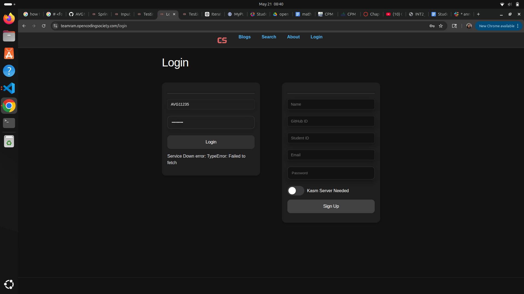Open the Trash from the dock
The height and width of the screenshot is (294, 524).
tap(9, 142)
